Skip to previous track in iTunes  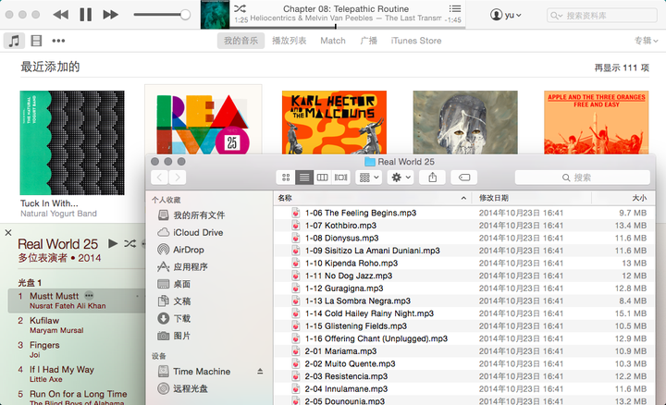click(x=61, y=15)
